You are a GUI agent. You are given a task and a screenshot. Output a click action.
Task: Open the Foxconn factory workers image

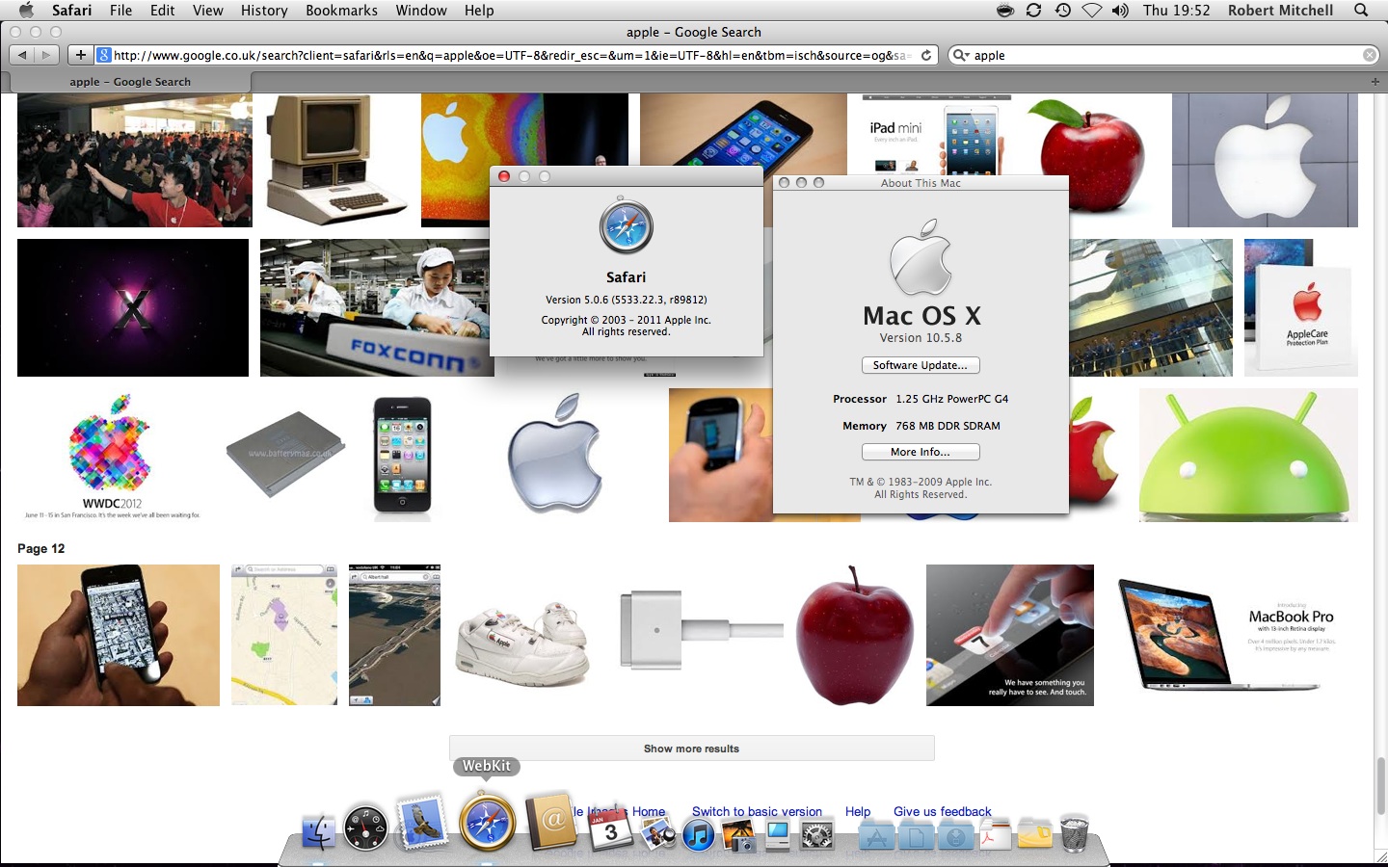pyautogui.click(x=376, y=307)
